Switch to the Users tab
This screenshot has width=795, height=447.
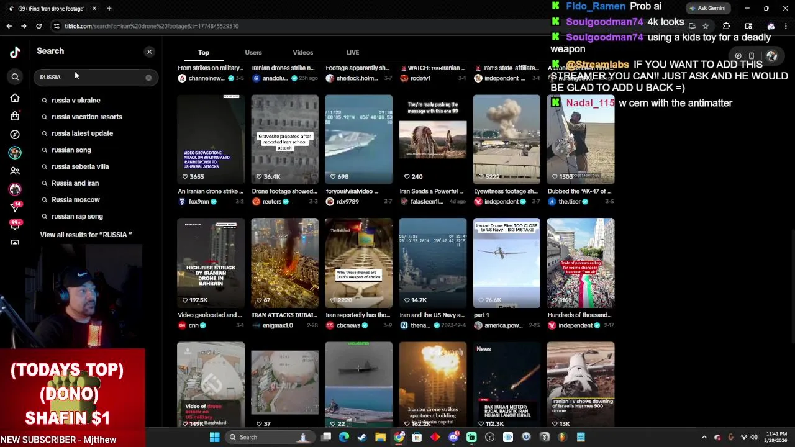tap(253, 53)
